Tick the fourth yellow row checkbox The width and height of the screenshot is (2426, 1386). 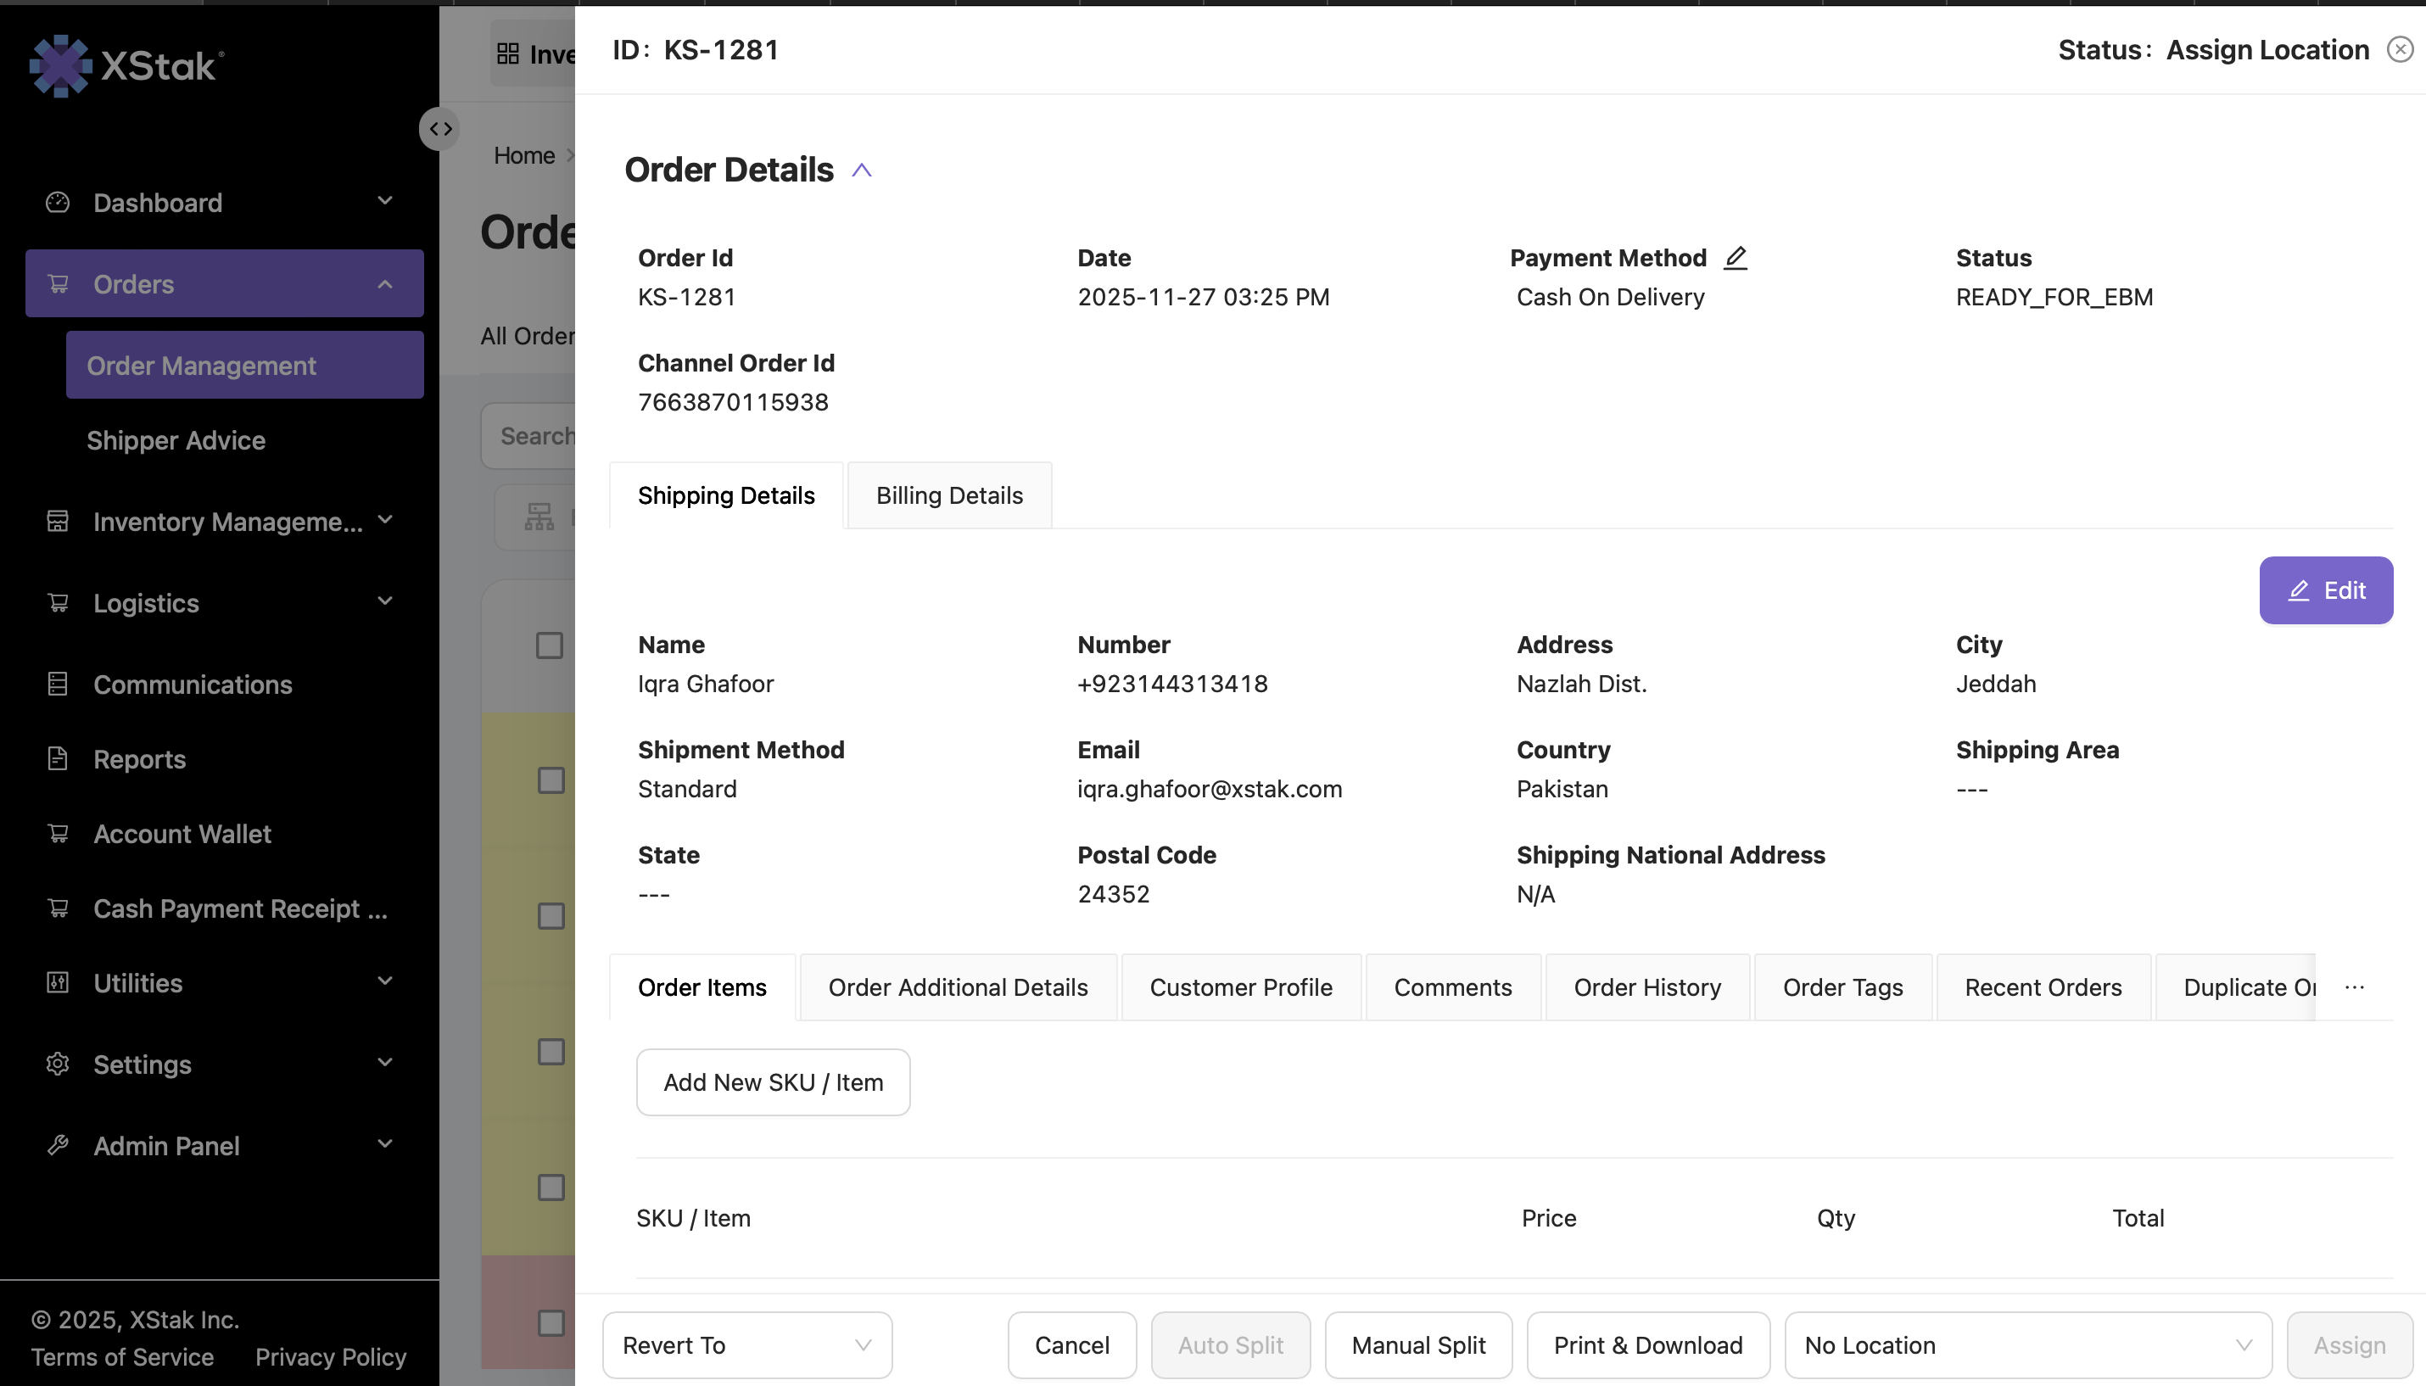click(x=551, y=1187)
